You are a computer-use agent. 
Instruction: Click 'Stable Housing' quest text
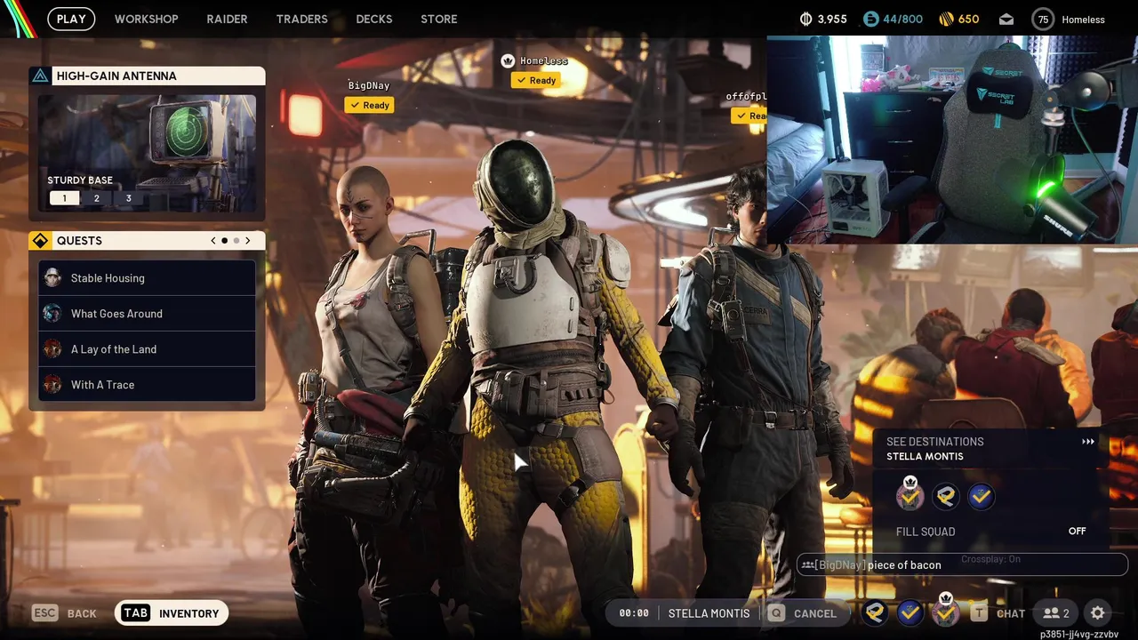click(x=108, y=278)
